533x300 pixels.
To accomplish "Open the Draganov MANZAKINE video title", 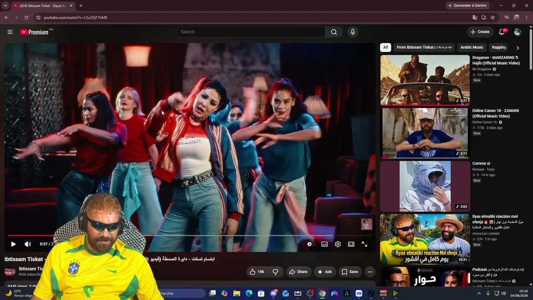I will point(496,60).
